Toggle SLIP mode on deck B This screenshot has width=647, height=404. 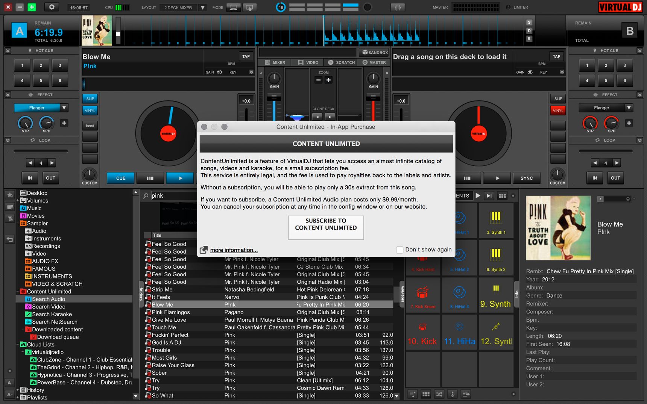click(558, 98)
